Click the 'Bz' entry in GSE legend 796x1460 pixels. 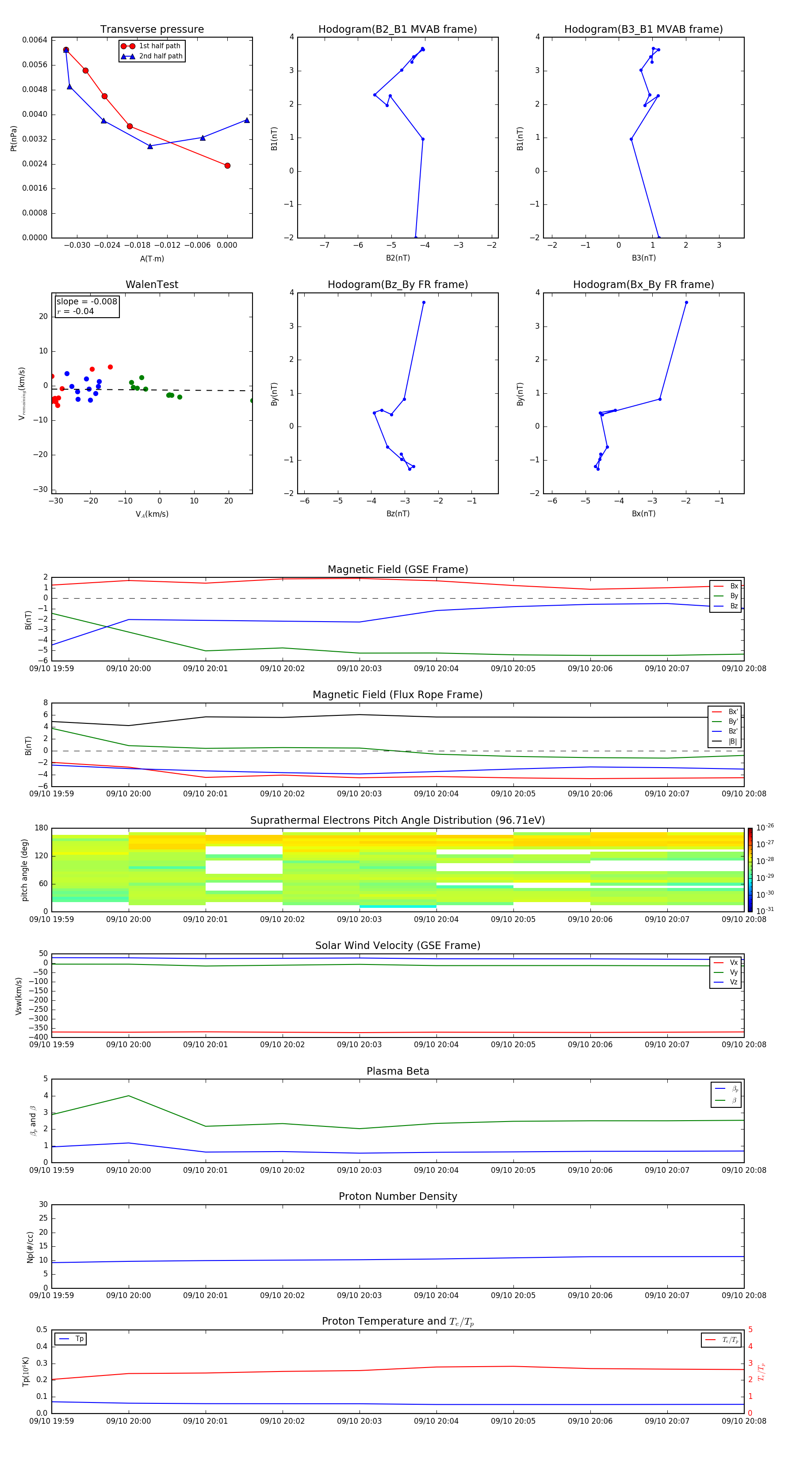[726, 606]
